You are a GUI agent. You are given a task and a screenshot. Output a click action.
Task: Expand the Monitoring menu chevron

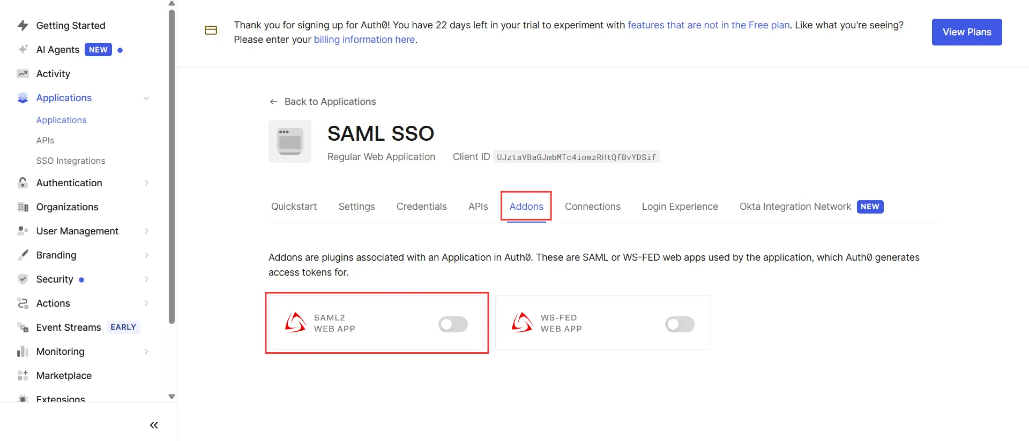point(146,352)
